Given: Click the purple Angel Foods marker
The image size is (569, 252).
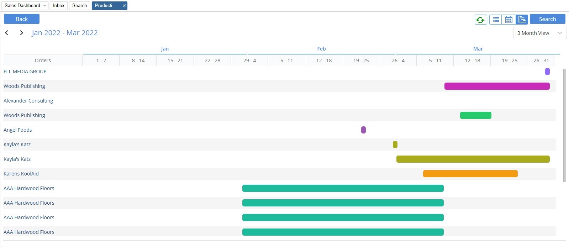Looking at the screenshot, I should coord(363,130).
